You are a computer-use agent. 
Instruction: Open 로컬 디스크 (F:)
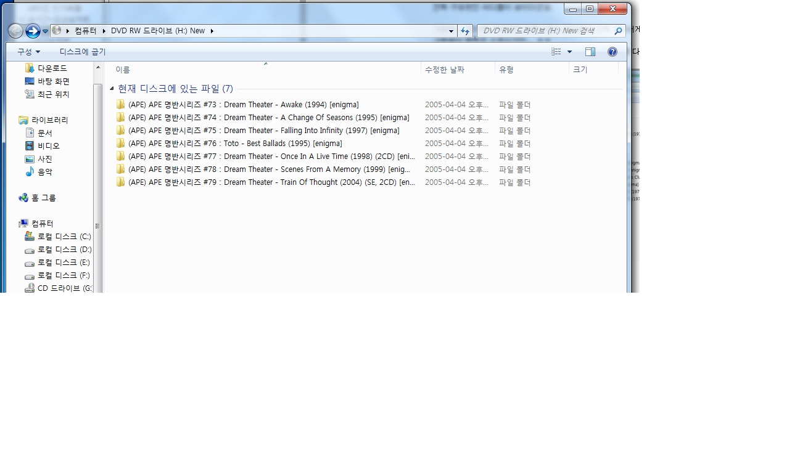(57, 275)
